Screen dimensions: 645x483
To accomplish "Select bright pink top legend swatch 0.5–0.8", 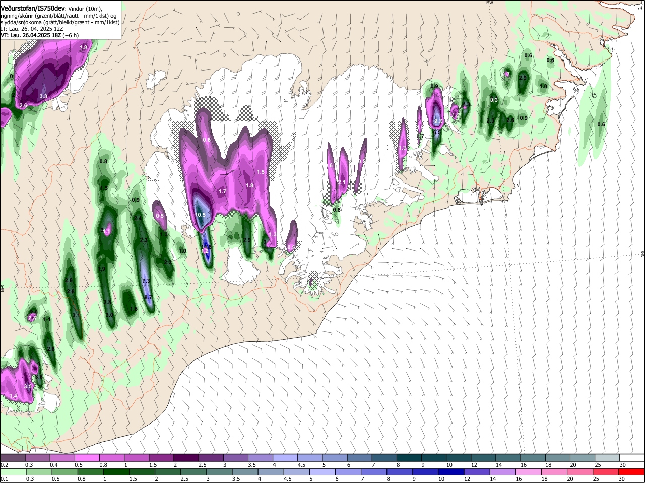I will (x=88, y=457).
